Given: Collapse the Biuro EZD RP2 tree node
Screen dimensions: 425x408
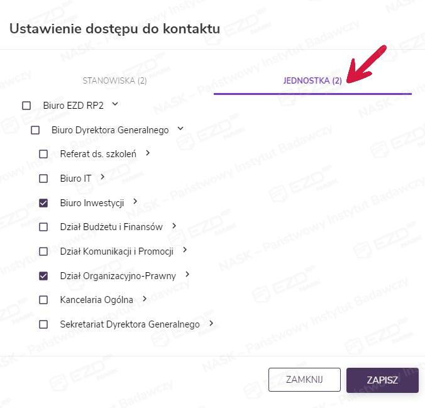Looking at the screenshot, I should [114, 104].
